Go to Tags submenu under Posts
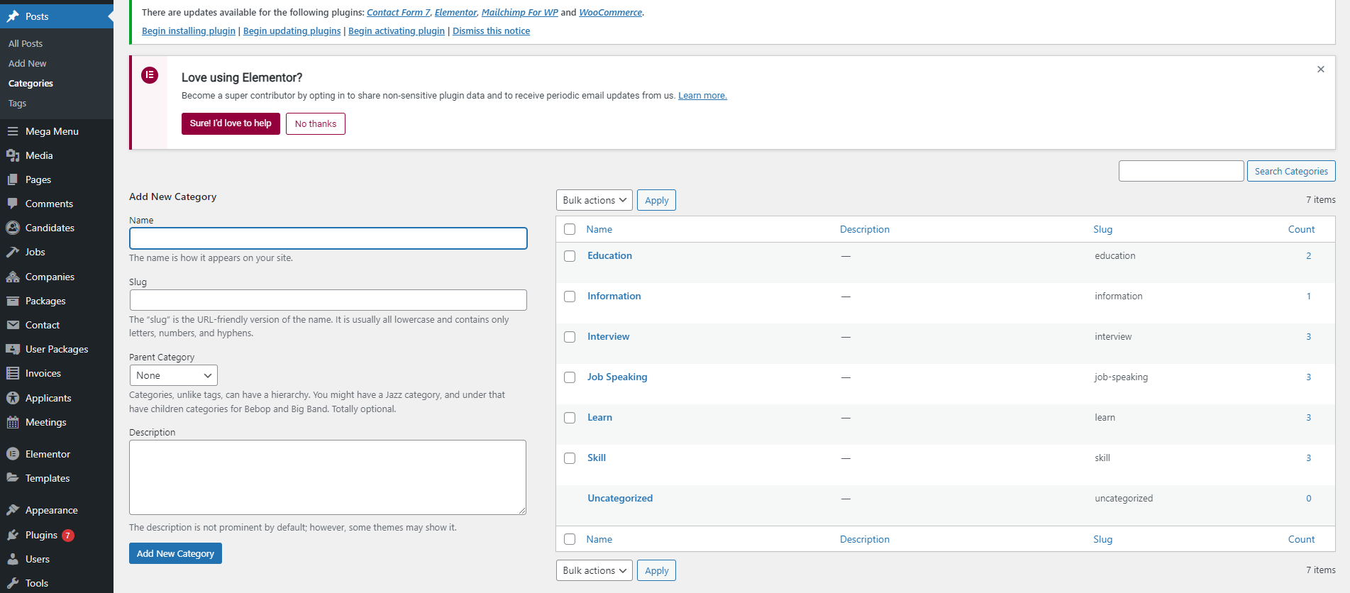 (x=18, y=104)
